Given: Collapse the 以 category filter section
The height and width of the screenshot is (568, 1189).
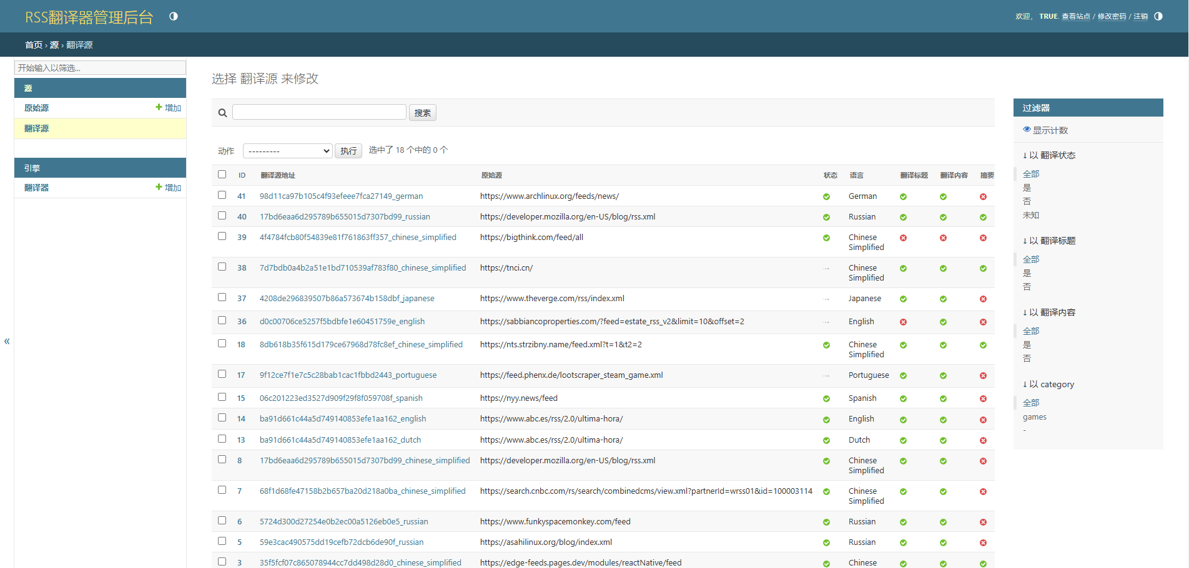Looking at the screenshot, I should coord(1048,385).
